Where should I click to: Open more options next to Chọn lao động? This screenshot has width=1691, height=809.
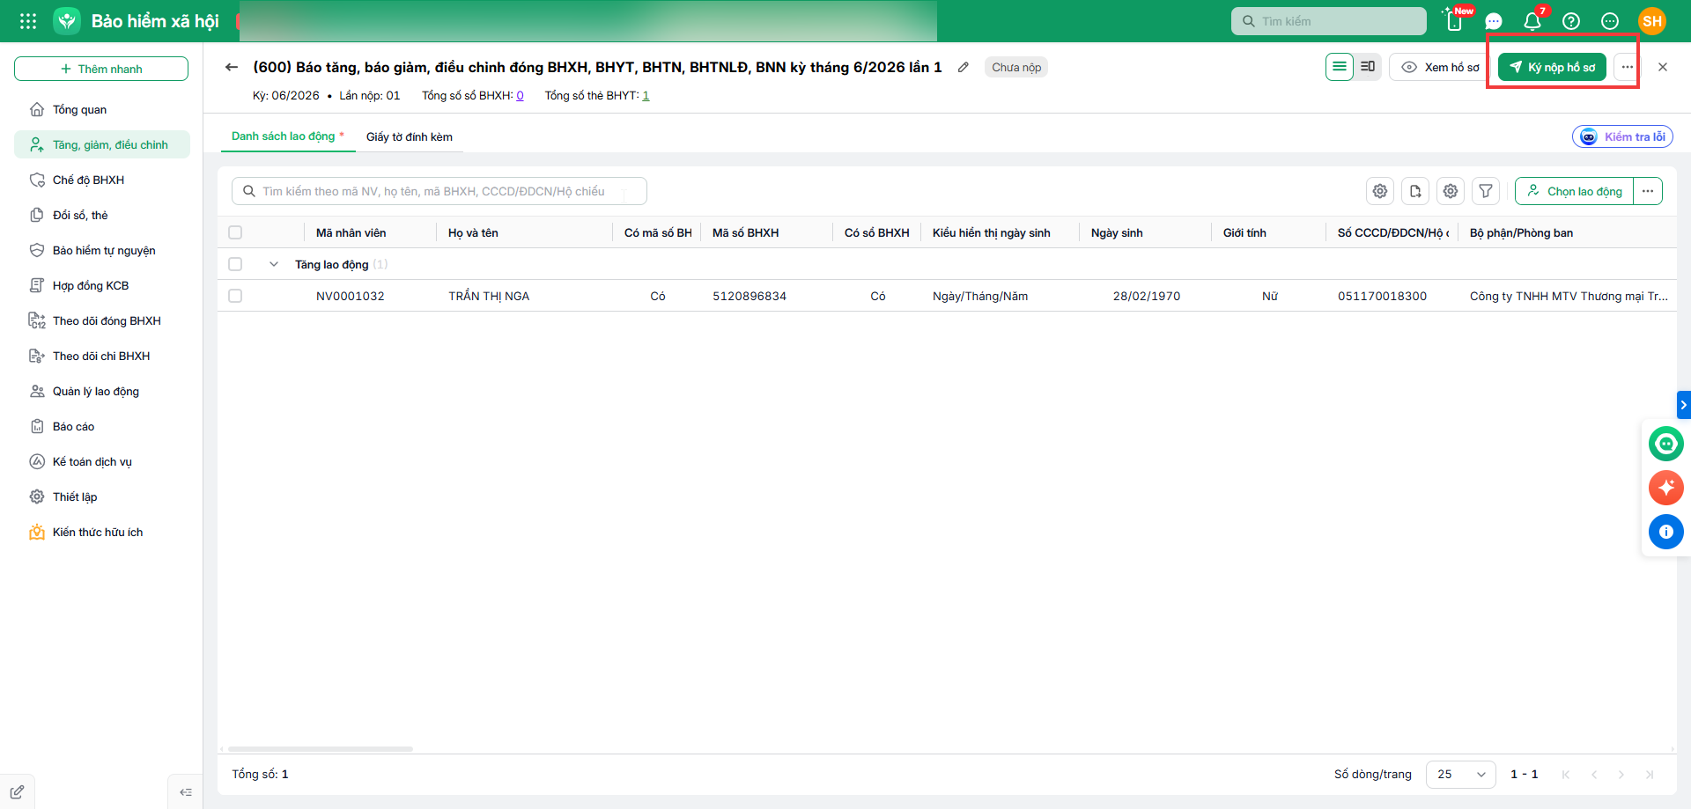tap(1648, 191)
